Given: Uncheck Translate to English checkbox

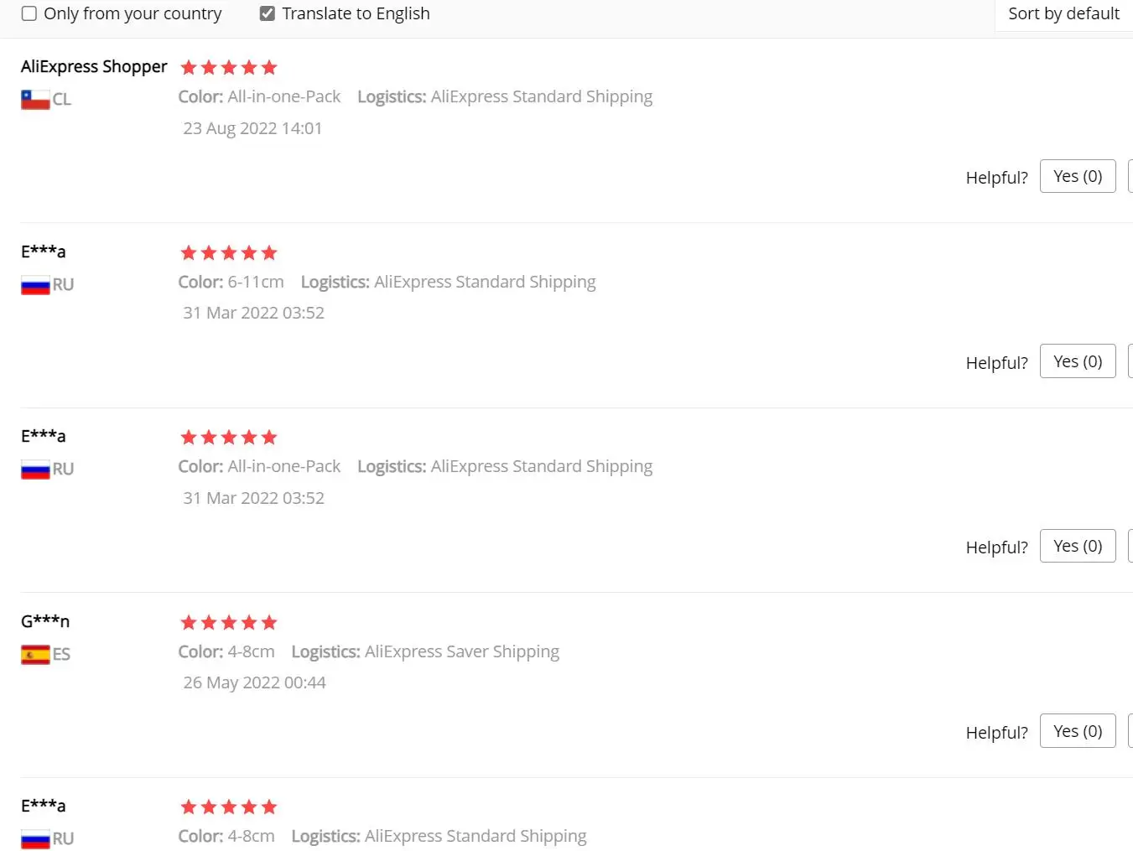Looking at the screenshot, I should pyautogui.click(x=268, y=13).
